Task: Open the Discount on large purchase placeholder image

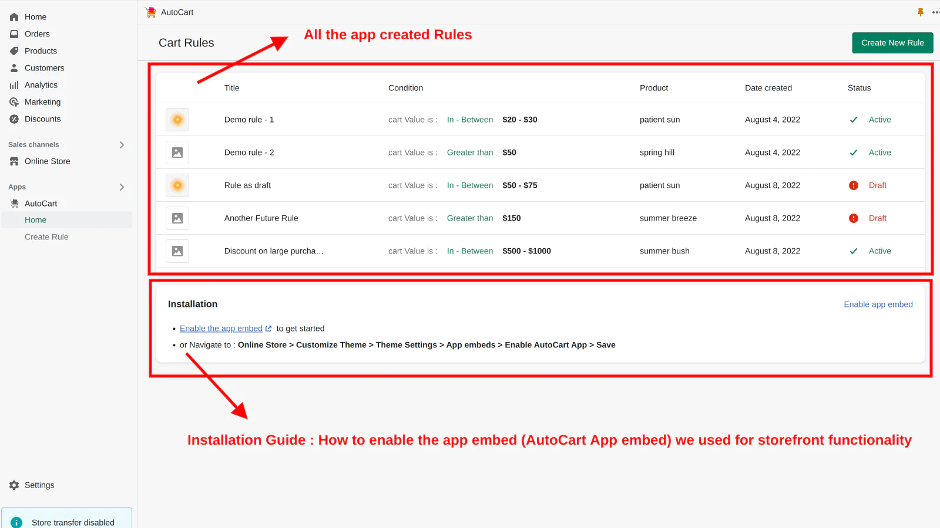Action: [177, 251]
